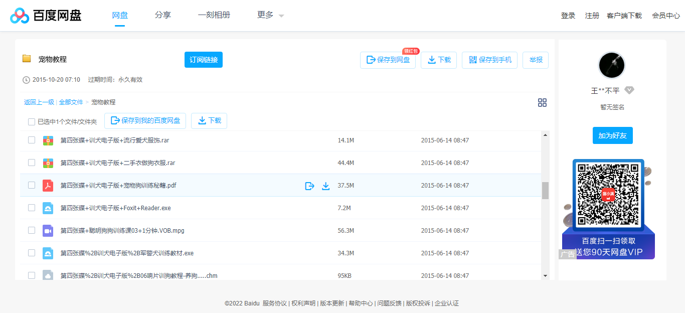Click the folder icon beside 宠物教程 title

click(27, 59)
